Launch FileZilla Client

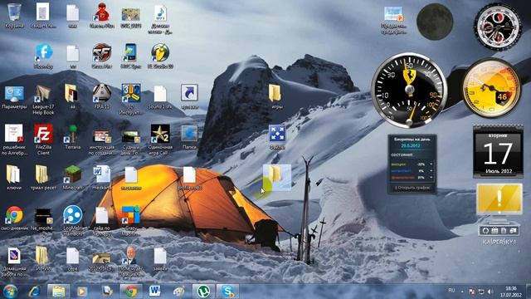pos(43,140)
